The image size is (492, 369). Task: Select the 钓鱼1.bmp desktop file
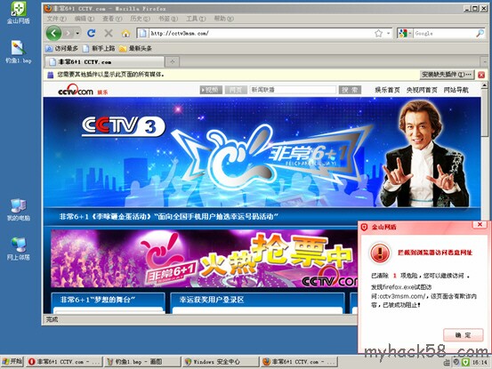click(x=19, y=52)
